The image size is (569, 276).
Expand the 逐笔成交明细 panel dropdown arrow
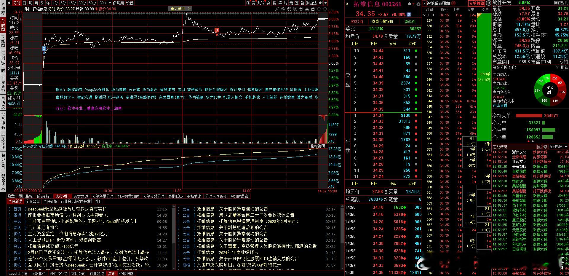coord(424,3)
